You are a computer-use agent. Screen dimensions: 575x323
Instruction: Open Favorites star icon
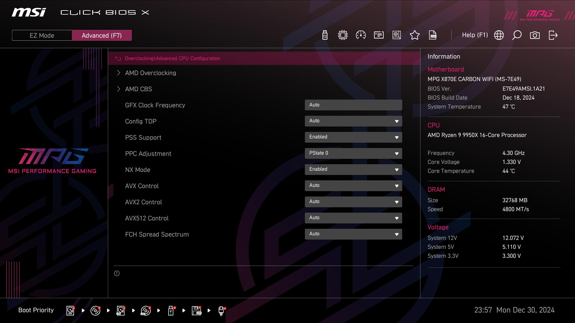click(414, 35)
